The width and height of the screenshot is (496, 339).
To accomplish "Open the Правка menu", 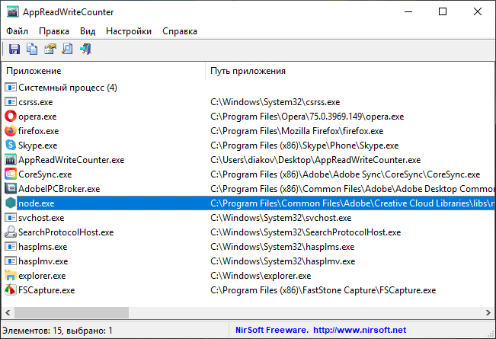I will click(54, 31).
